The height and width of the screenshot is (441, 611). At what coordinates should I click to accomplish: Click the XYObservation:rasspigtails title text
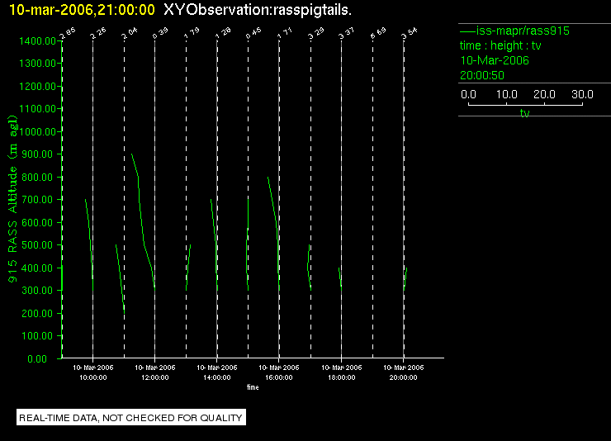[258, 10]
